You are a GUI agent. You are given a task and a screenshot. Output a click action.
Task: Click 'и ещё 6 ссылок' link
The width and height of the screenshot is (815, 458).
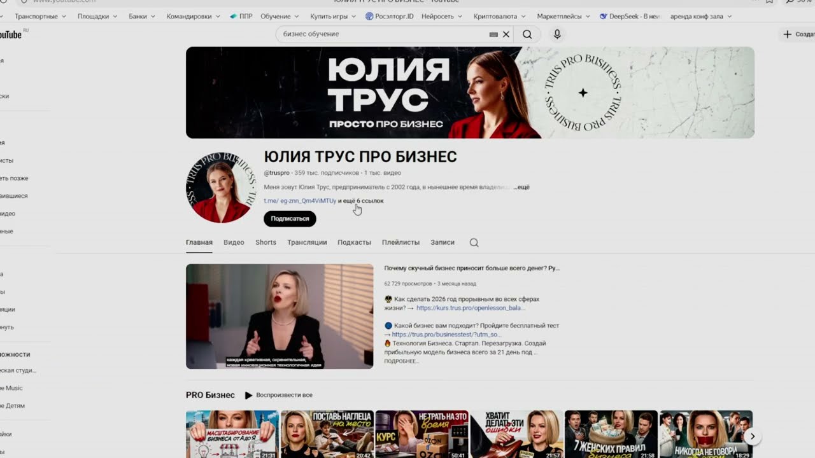tap(361, 201)
